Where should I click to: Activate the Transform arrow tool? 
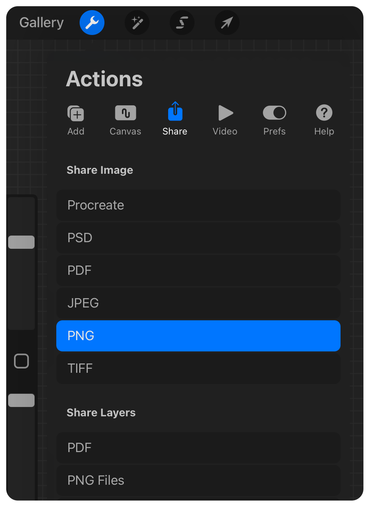coord(227,23)
